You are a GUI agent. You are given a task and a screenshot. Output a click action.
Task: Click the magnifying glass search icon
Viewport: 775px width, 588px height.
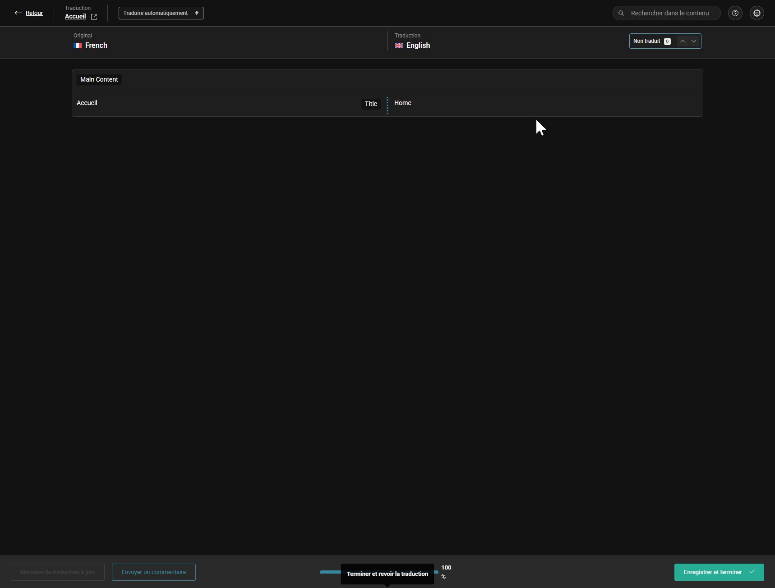click(x=621, y=13)
